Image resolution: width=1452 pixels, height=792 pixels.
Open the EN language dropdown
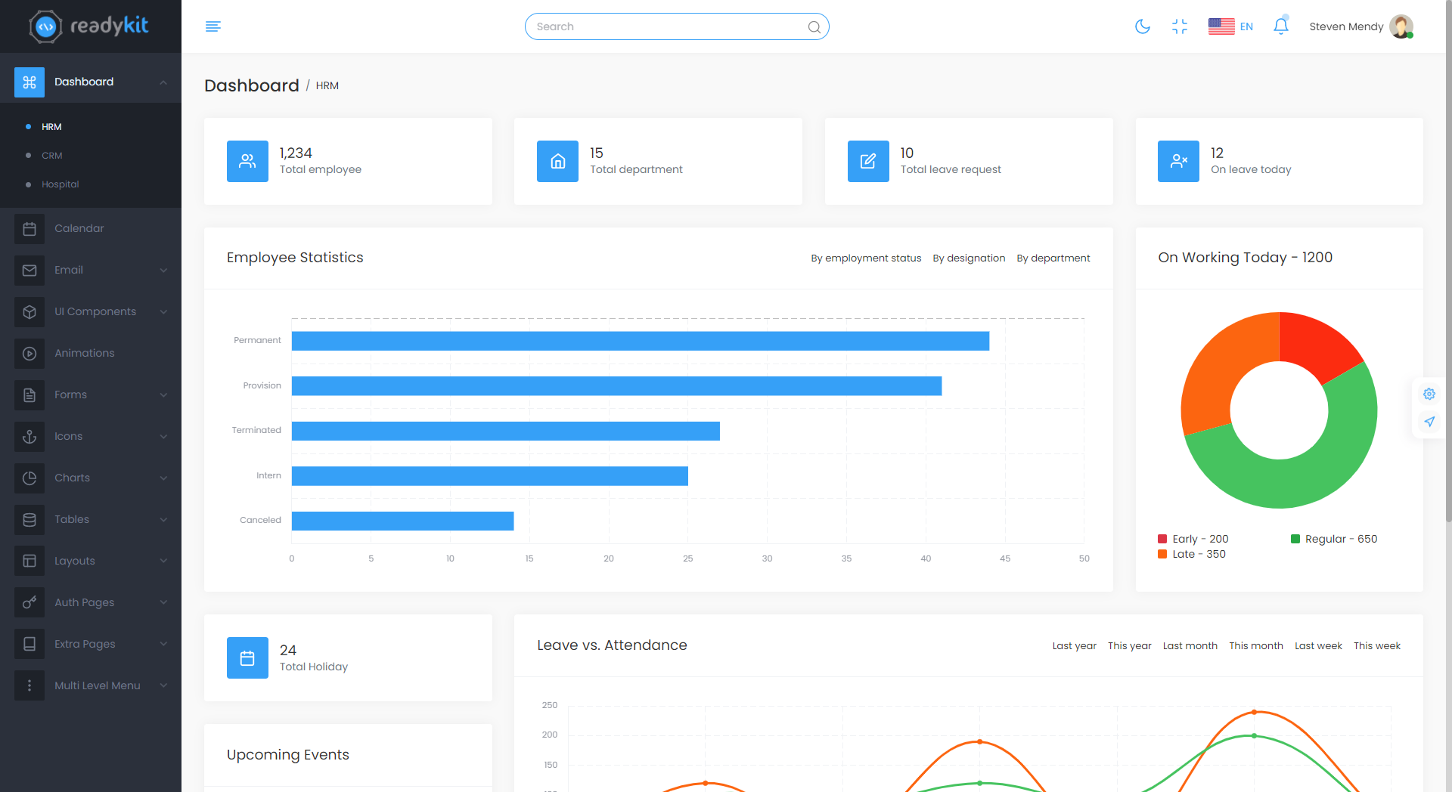point(1231,26)
